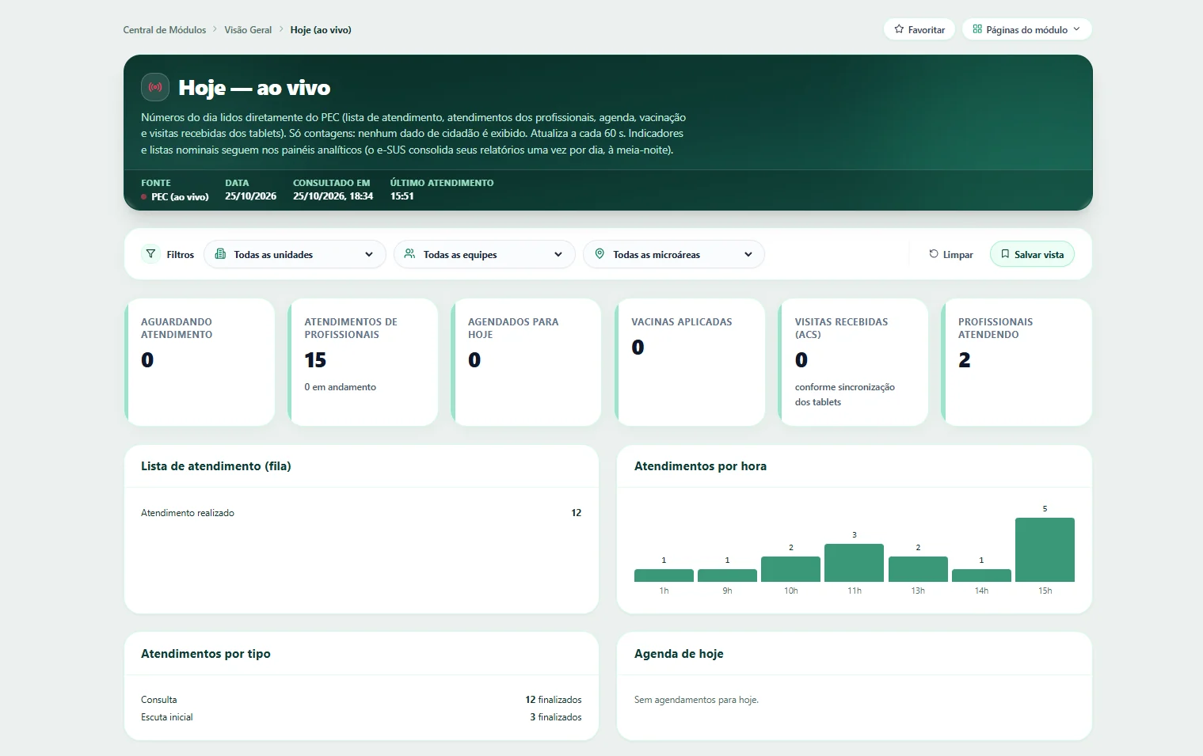This screenshot has height=756, width=1203.
Task: Open the Todas as unidades dropdown
Action: [295, 254]
